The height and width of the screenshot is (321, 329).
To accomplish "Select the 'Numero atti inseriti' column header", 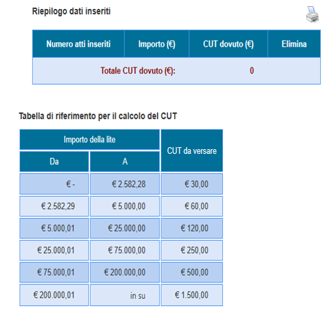I will click(78, 44).
